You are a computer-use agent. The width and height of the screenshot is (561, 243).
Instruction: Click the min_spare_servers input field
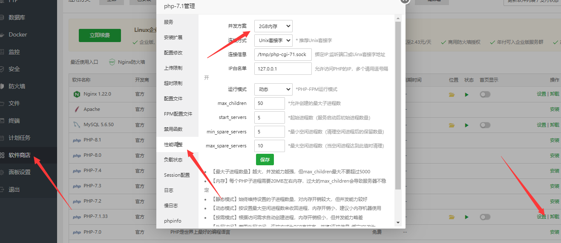[x=270, y=132]
